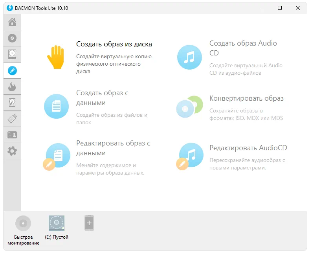Image resolution: width=310 pixels, height=254 pixels.
Task: Click the convert image discs icon
Action: point(189,107)
